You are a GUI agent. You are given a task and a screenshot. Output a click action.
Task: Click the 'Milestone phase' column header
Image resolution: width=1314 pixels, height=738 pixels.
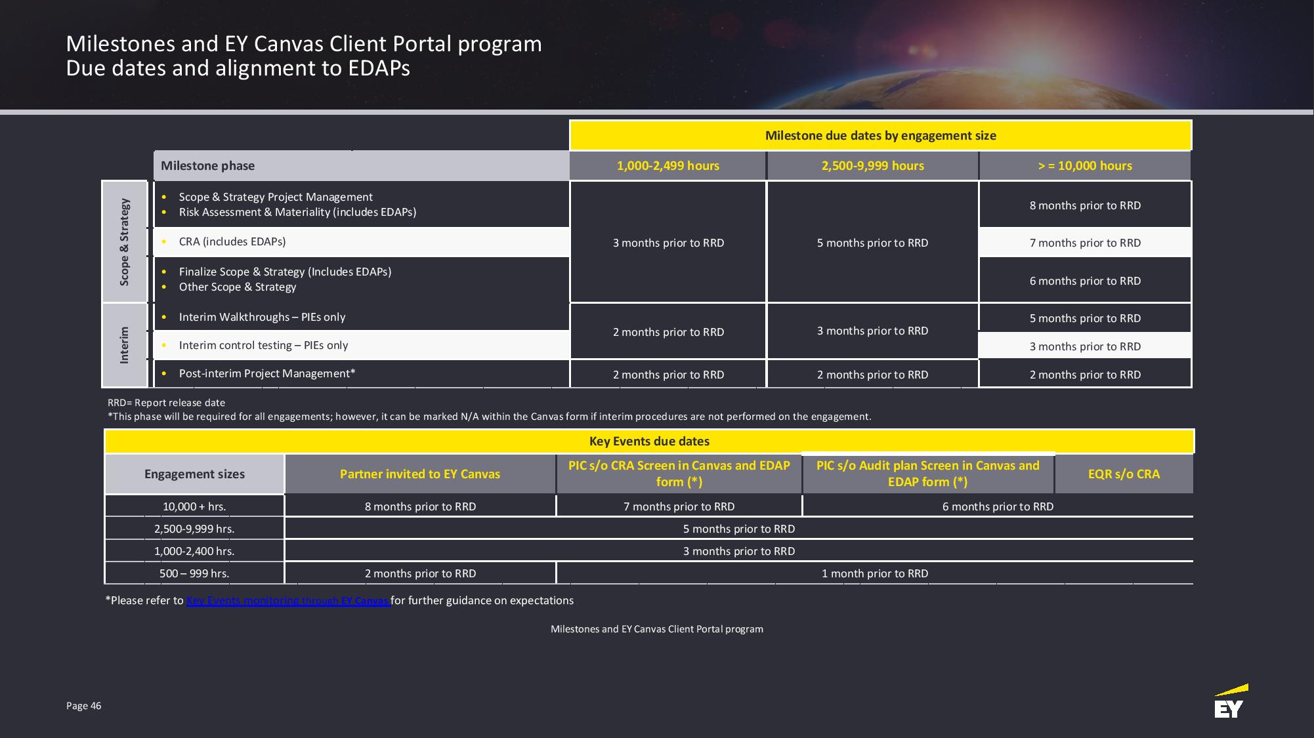coord(361,166)
